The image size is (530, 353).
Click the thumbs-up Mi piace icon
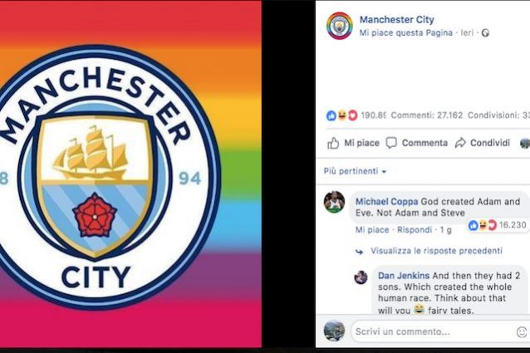pos(333,143)
